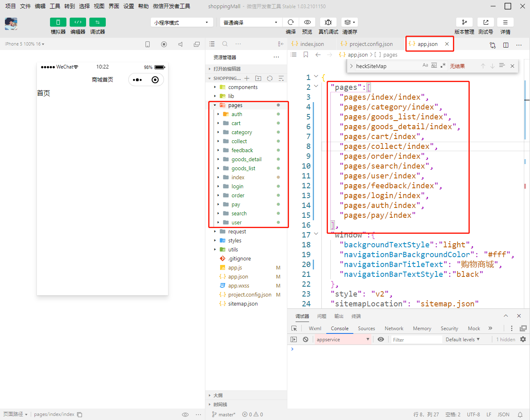Open appservice context dropdown
Viewport: 530px width, 420px height.
pos(343,340)
